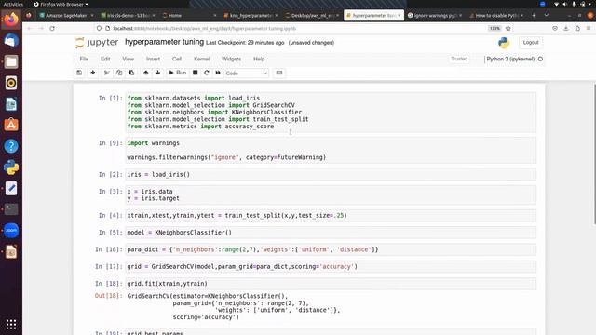This screenshot has width=596, height=335.
Task: Interrupt the kernel with stop icon
Action: pyautogui.click(x=195, y=73)
